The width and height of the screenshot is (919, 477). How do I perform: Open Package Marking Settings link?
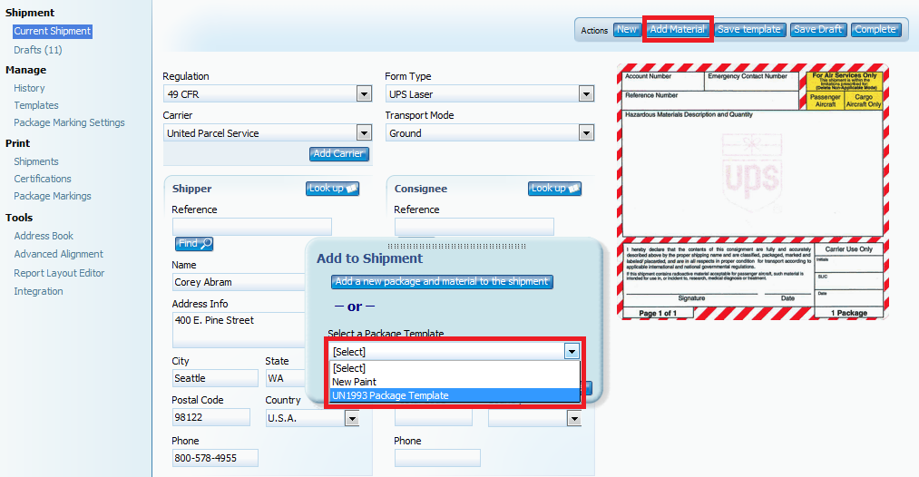pos(69,122)
